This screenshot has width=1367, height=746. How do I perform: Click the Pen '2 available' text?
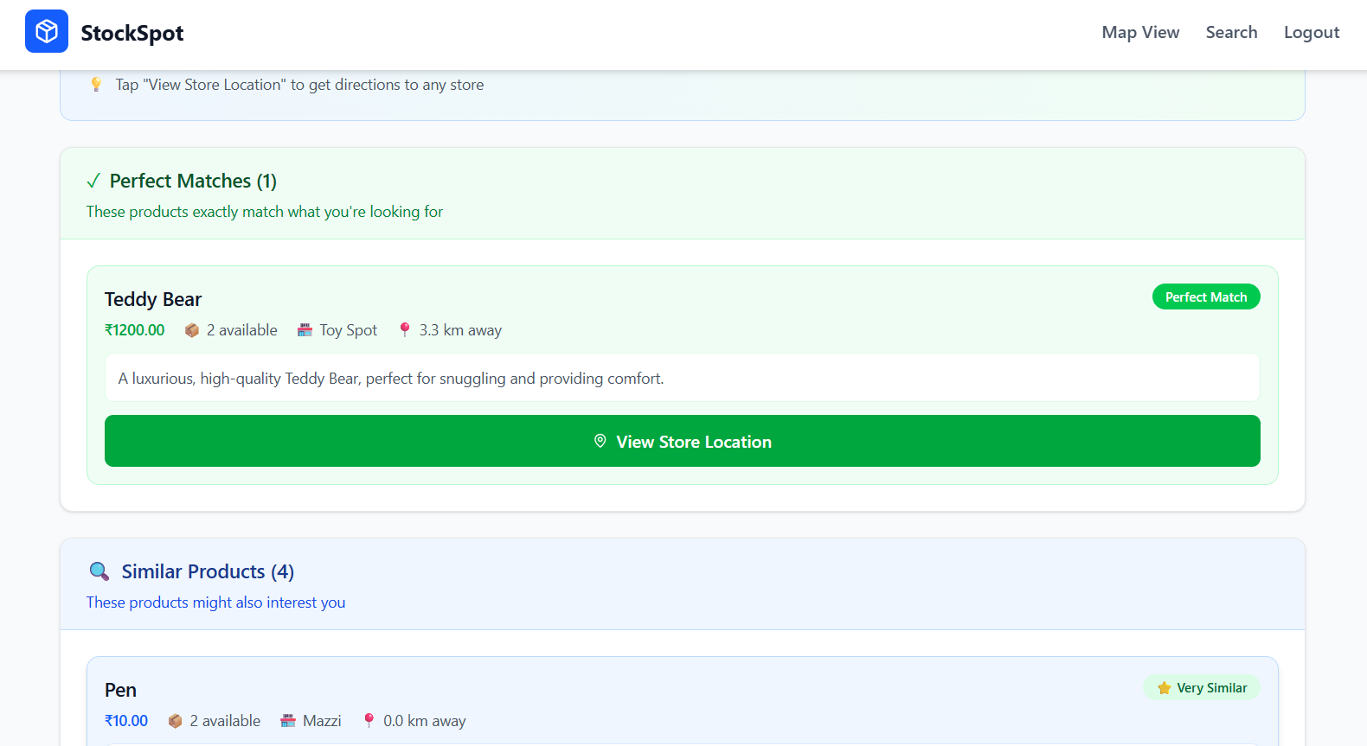(x=225, y=721)
